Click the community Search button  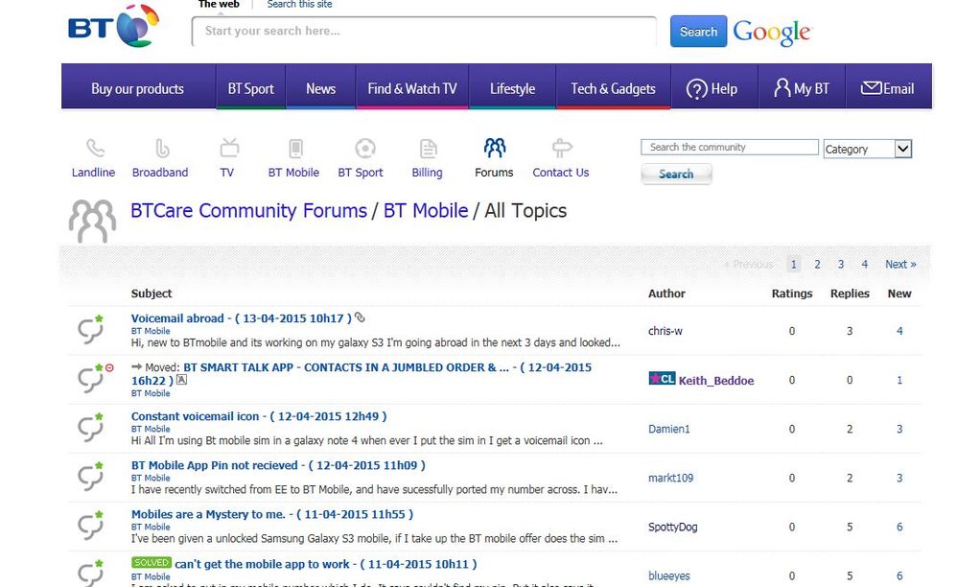pos(676,174)
